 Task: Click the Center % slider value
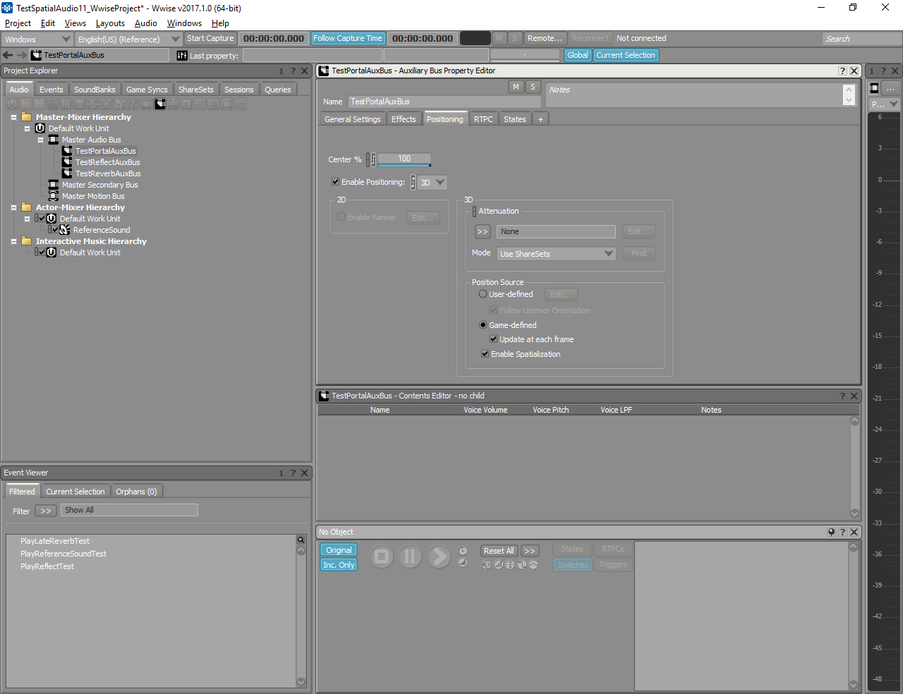pyautogui.click(x=404, y=159)
